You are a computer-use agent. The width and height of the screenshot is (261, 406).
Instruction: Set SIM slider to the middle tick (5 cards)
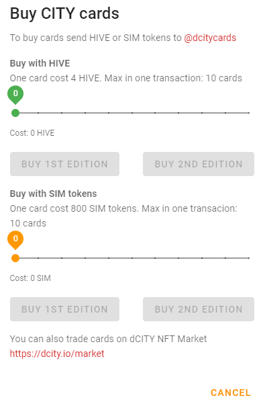(132, 258)
